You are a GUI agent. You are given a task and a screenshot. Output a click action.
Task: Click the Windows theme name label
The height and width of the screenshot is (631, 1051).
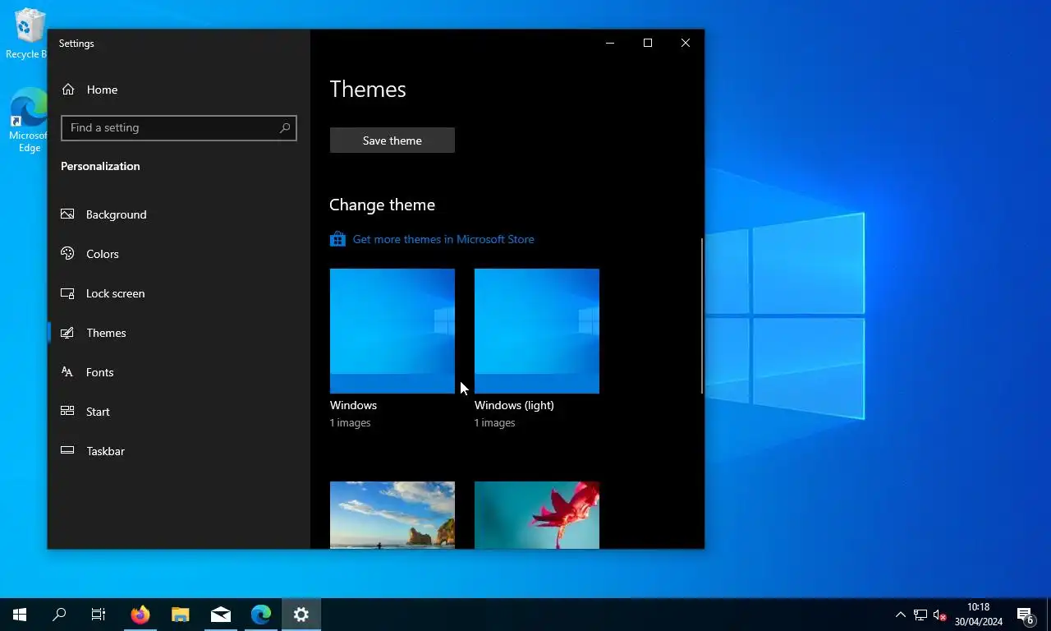pyautogui.click(x=354, y=405)
